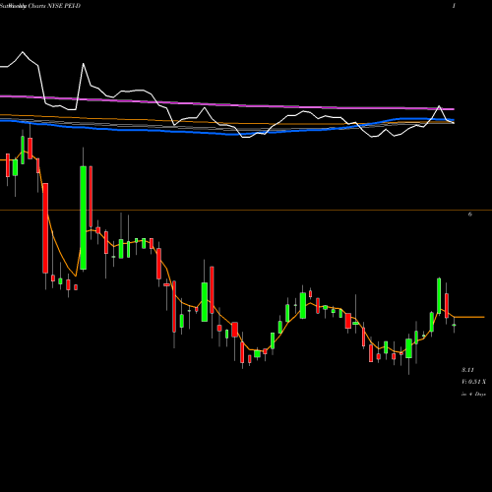Image resolution: width=492 pixels, height=492 pixels.
Task: Click the last green candle's body near right edge
Action: pos(454,325)
